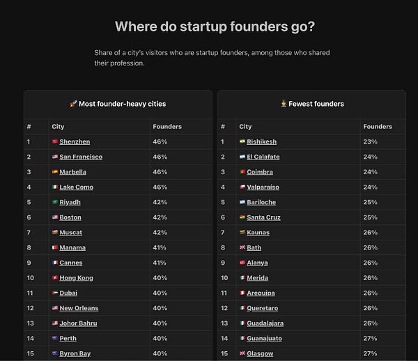Click the Founders column header in left table
This screenshot has width=418, height=361.
point(167,127)
